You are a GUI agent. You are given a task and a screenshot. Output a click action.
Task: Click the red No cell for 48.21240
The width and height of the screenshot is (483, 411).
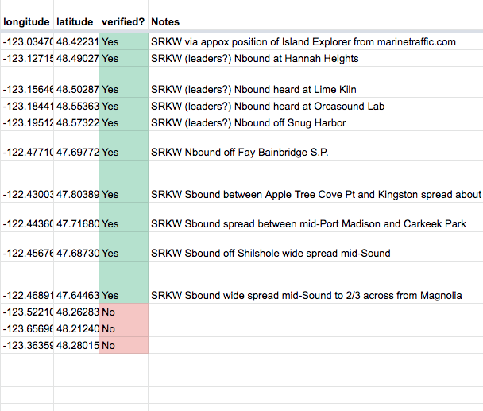pos(123,328)
